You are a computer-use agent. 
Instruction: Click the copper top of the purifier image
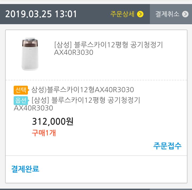(x=30, y=42)
